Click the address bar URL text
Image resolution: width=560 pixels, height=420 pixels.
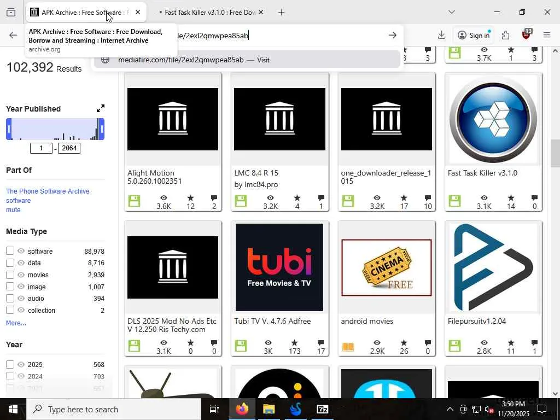pos(213,36)
